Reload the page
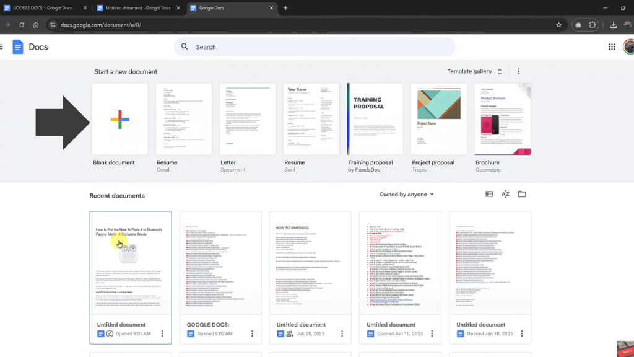The width and height of the screenshot is (634, 357). pos(22,25)
